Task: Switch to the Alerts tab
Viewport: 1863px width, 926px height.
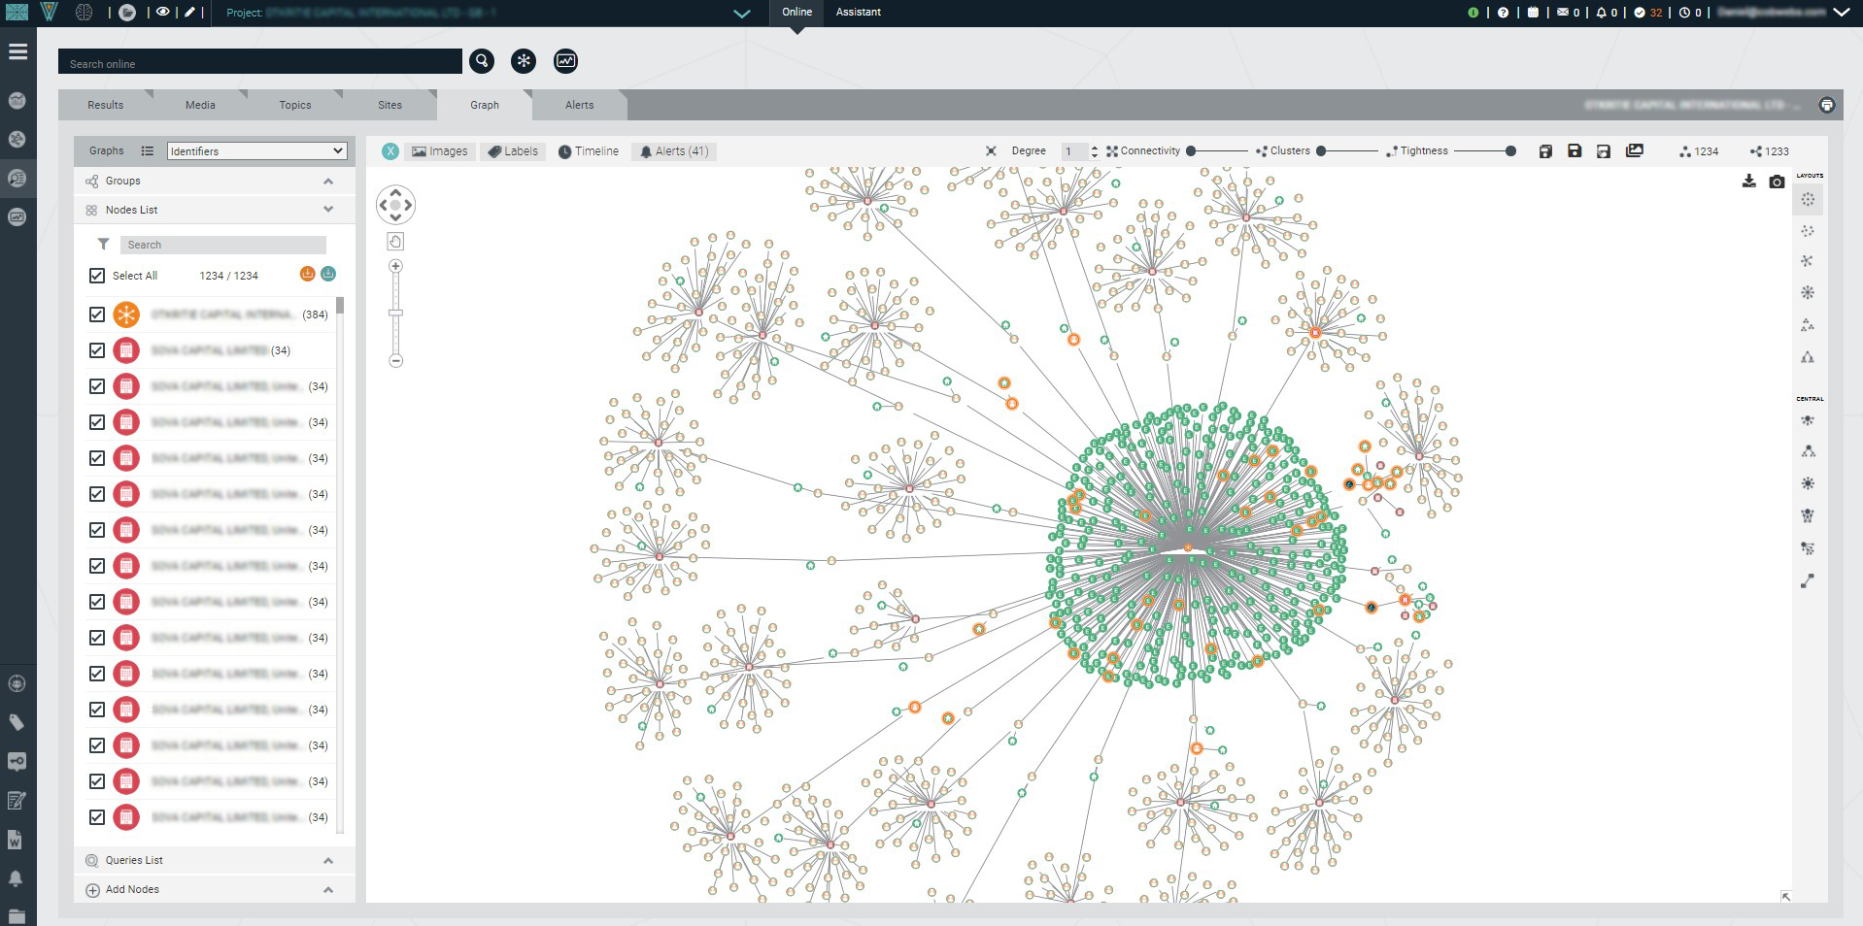Action: [579, 105]
